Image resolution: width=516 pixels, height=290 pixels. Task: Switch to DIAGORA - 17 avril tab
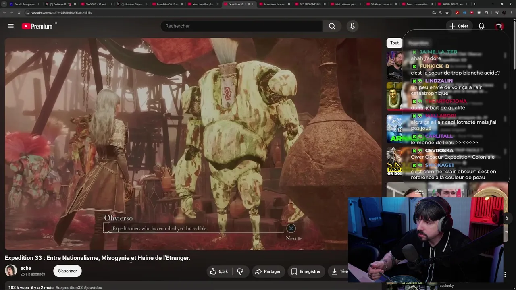[95, 4]
